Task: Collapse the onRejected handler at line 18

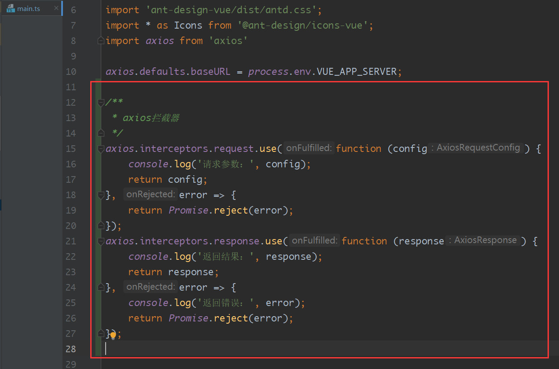Action: (101, 194)
